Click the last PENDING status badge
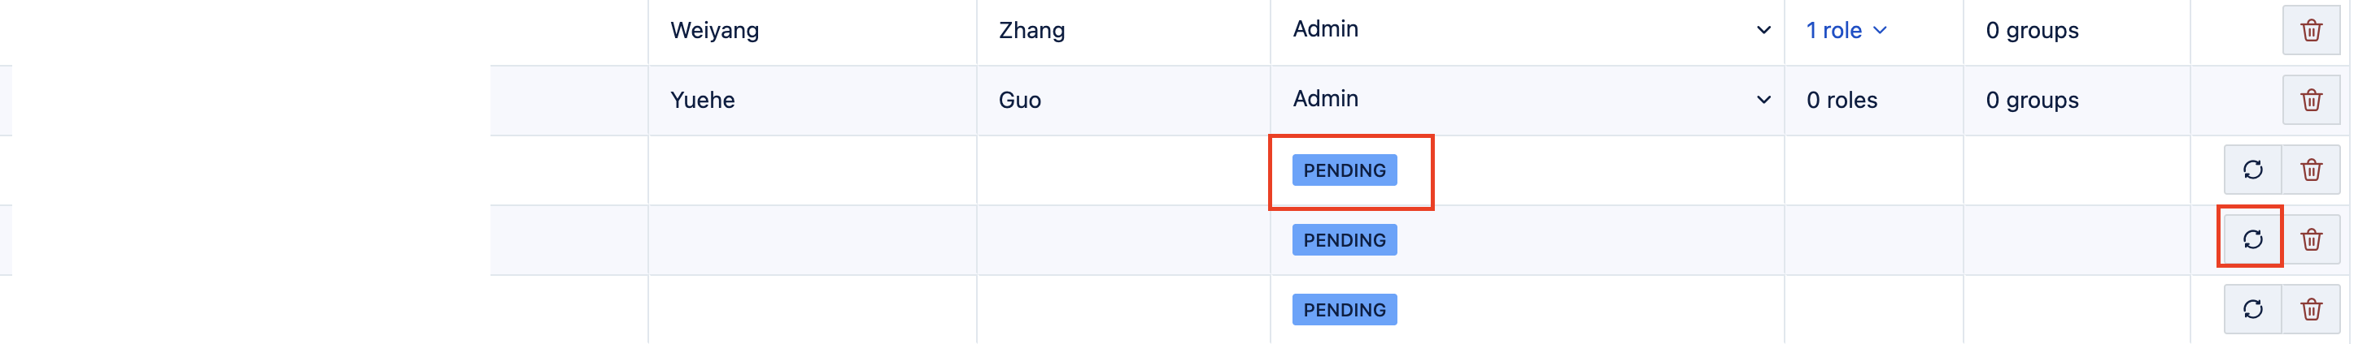2380x344 pixels. [x=1345, y=310]
